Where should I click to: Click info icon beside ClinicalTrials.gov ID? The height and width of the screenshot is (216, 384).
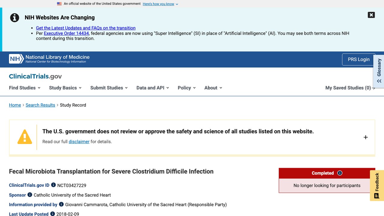[x=53, y=185]
